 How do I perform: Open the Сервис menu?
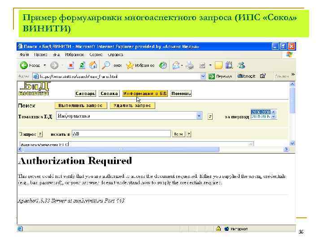point(96,55)
